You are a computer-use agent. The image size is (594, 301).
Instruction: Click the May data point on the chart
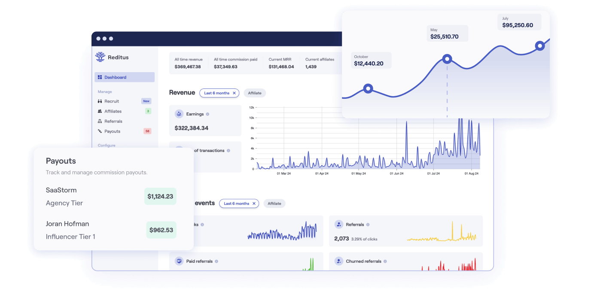pyautogui.click(x=447, y=59)
